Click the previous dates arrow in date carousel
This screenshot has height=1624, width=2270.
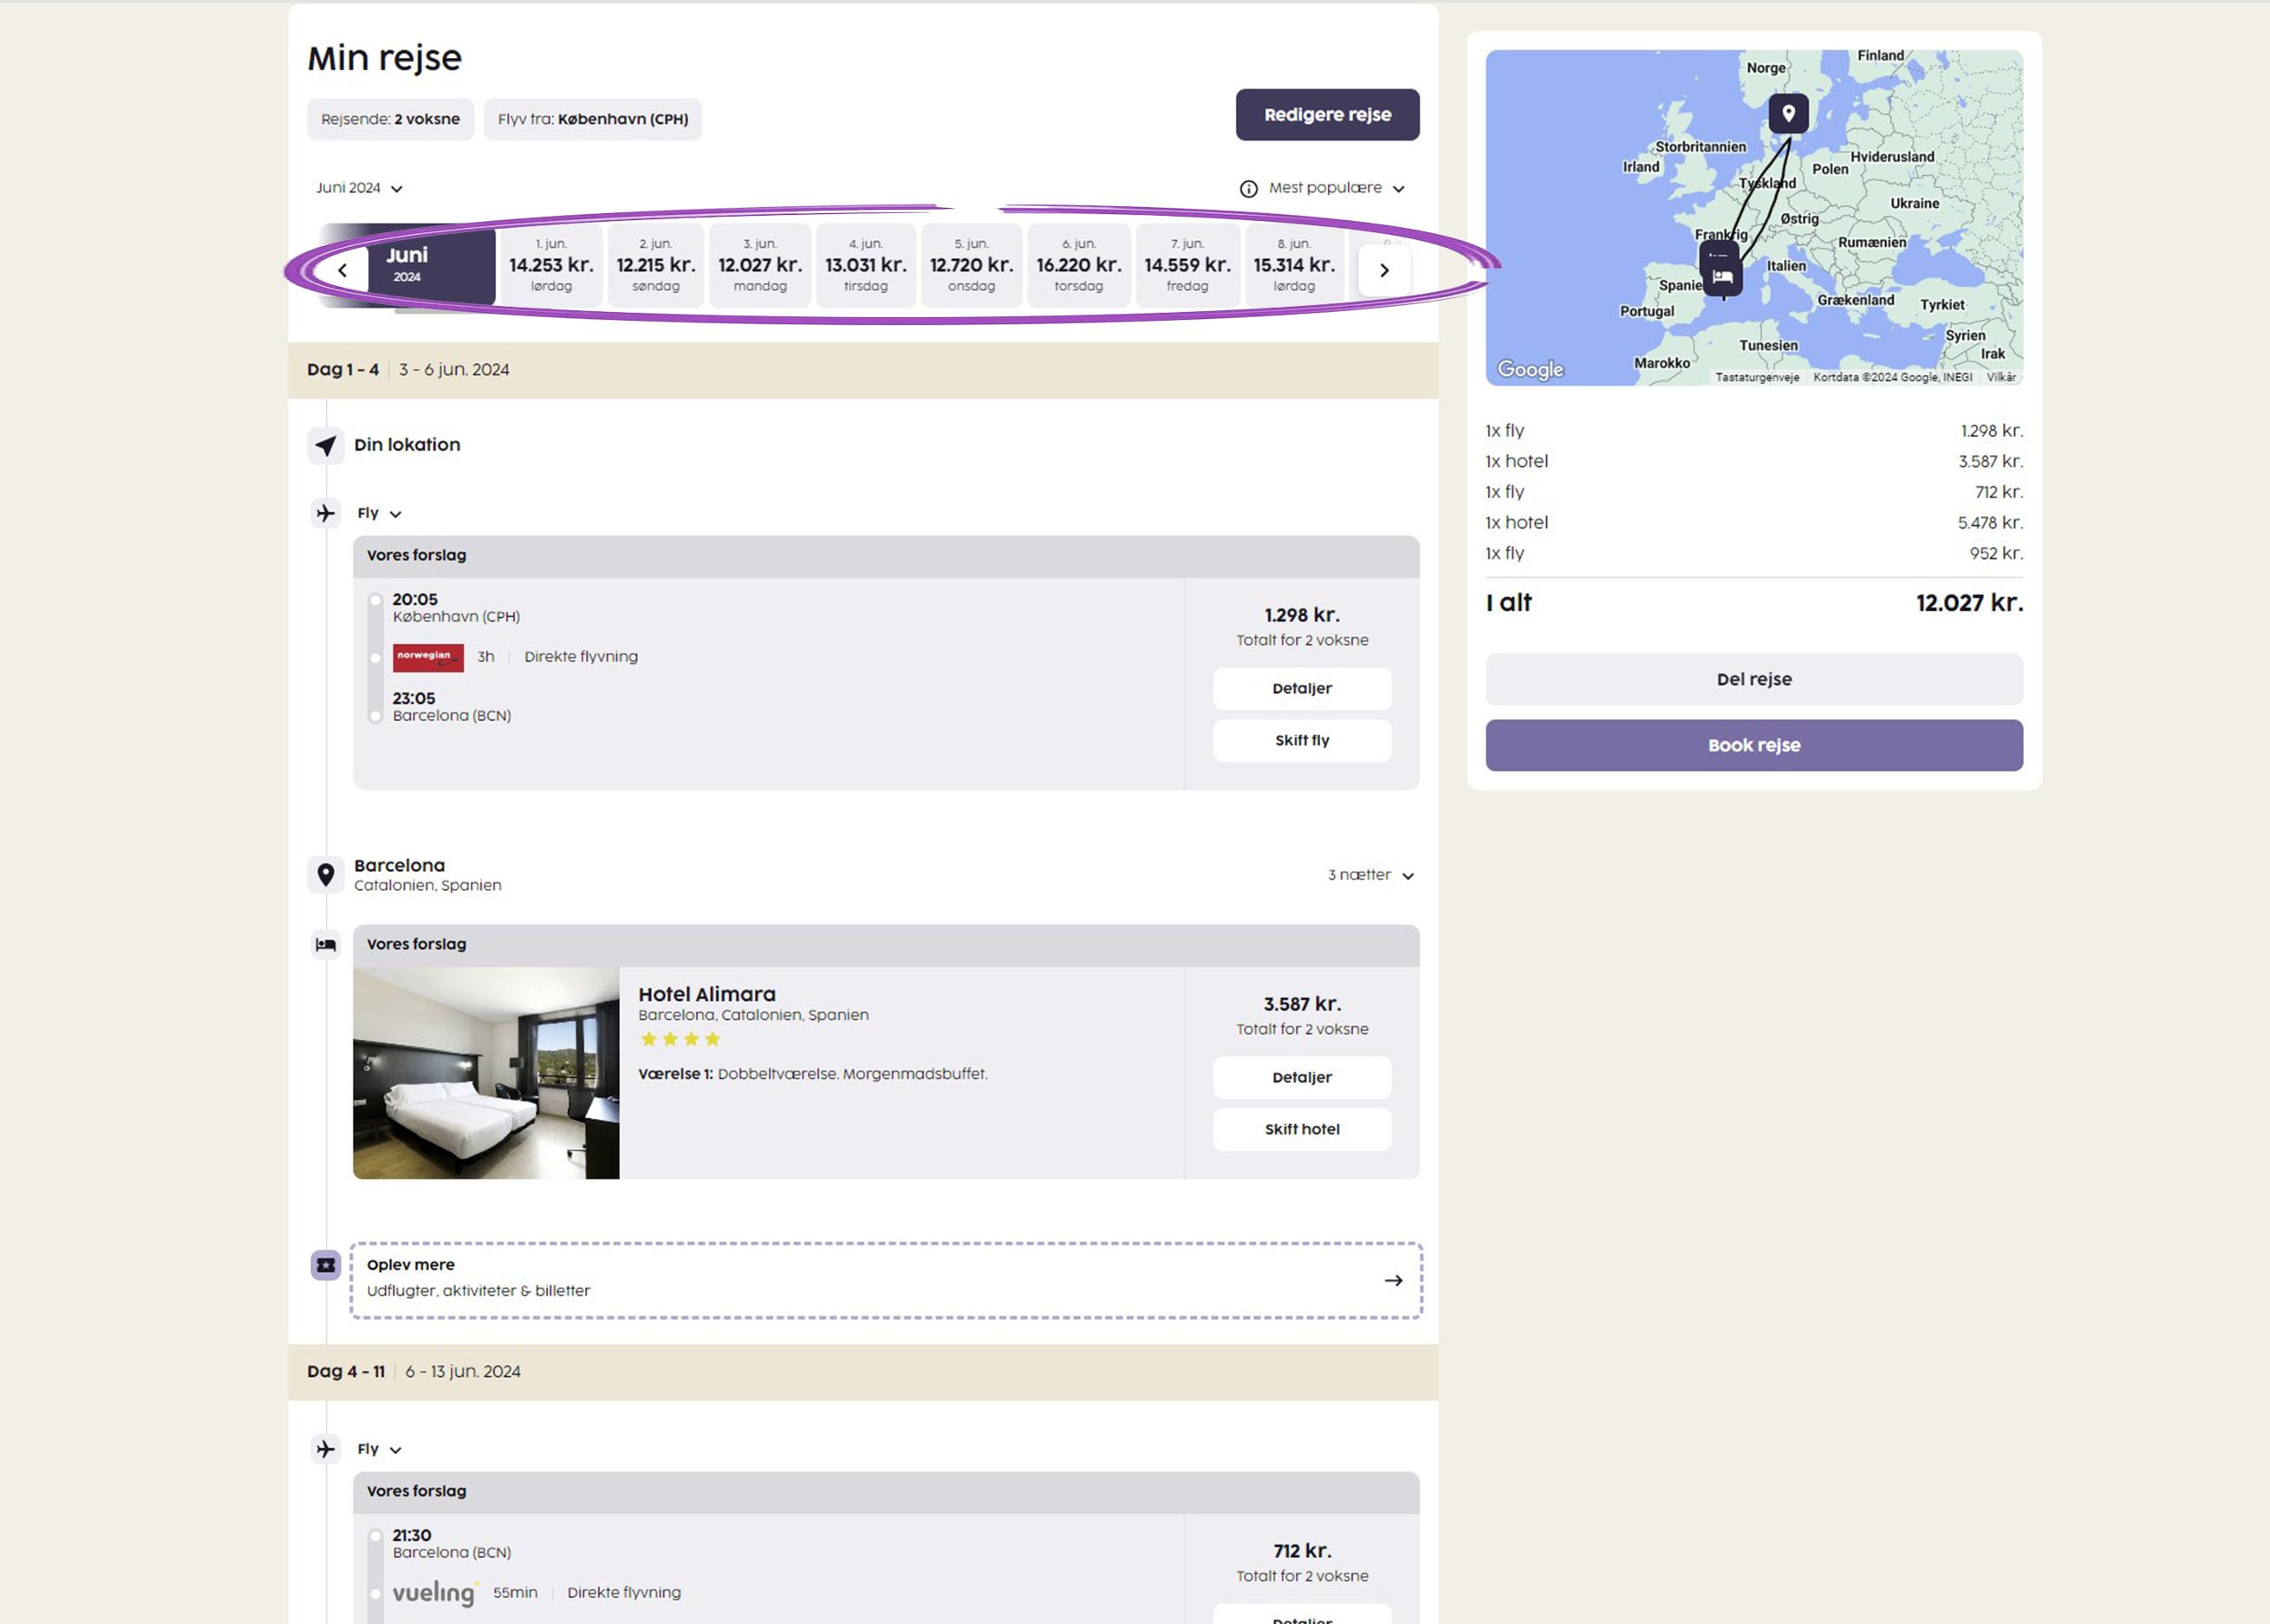(342, 270)
